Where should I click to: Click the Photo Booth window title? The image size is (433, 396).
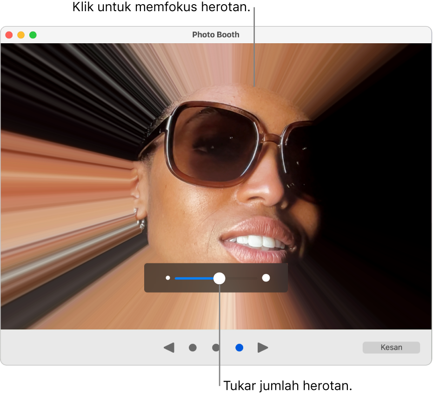(216, 34)
